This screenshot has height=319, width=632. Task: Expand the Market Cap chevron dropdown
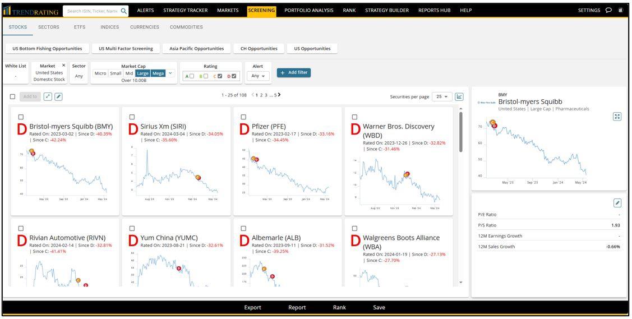(x=170, y=73)
